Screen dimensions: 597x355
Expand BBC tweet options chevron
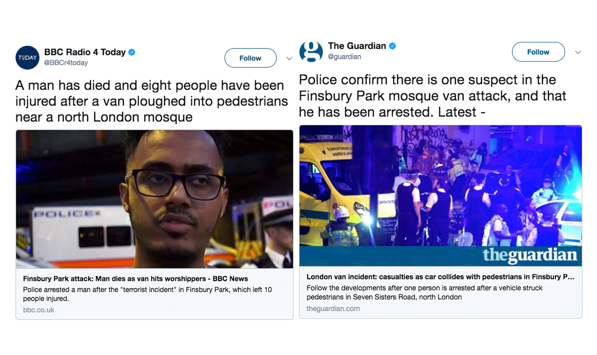(289, 59)
